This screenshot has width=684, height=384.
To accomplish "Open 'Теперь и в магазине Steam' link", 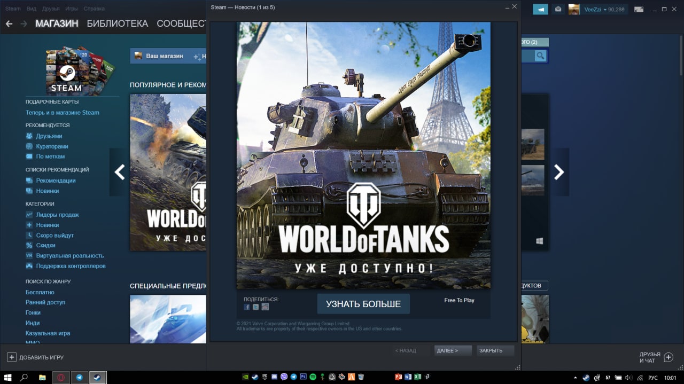I will click(x=63, y=113).
